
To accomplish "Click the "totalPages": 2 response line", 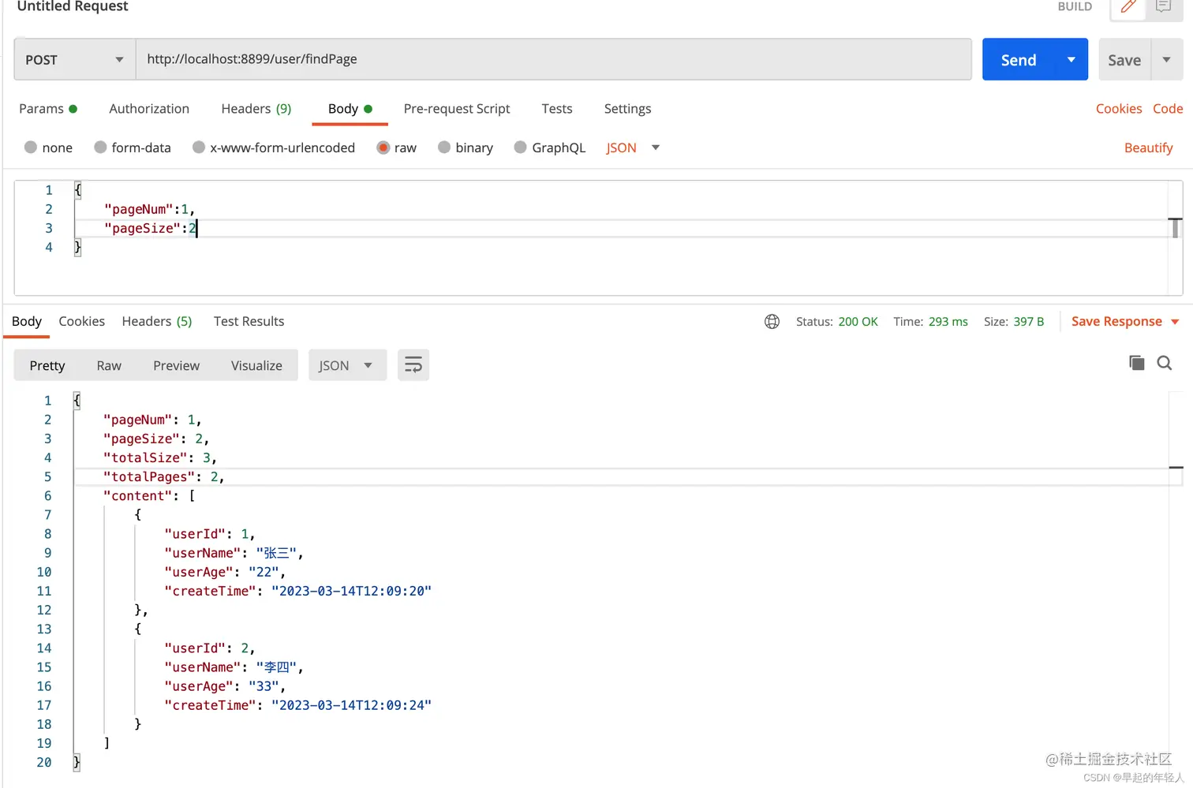I will click(163, 476).
